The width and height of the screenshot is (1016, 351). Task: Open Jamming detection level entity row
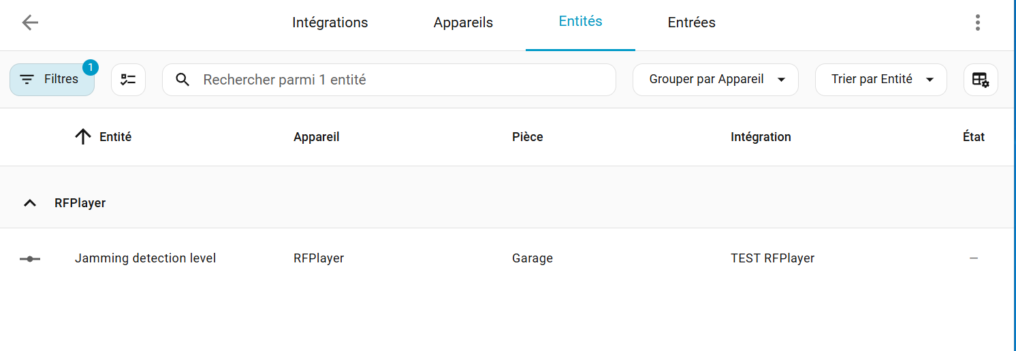[x=145, y=258]
